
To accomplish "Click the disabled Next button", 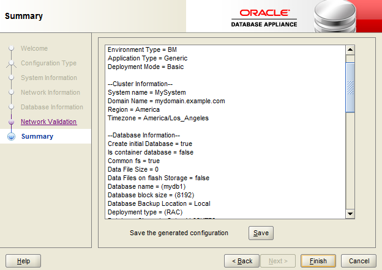I will [x=278, y=261].
